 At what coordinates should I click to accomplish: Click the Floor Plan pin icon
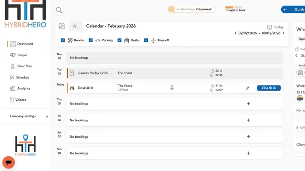click(x=13, y=66)
